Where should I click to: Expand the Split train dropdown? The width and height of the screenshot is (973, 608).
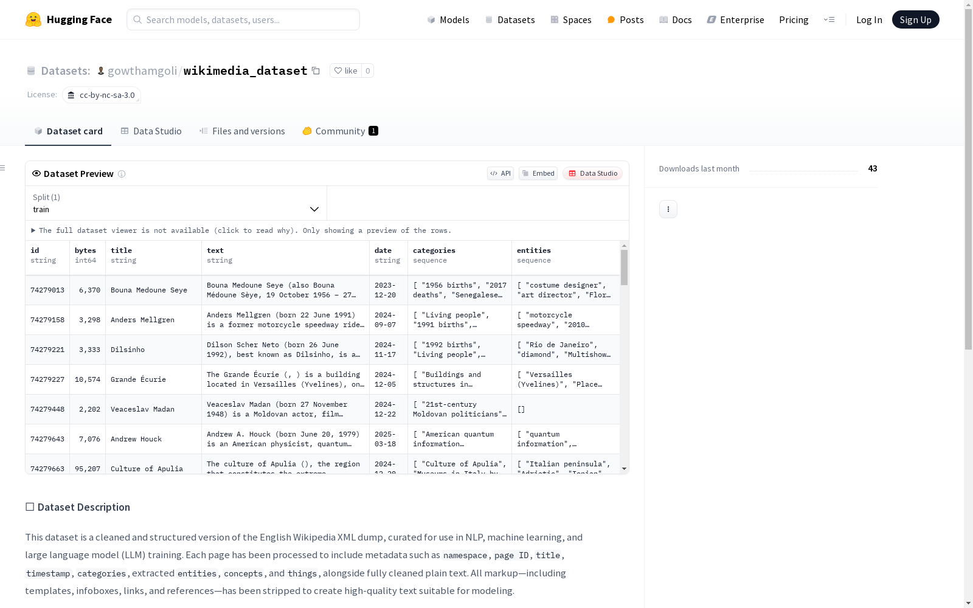(x=176, y=203)
